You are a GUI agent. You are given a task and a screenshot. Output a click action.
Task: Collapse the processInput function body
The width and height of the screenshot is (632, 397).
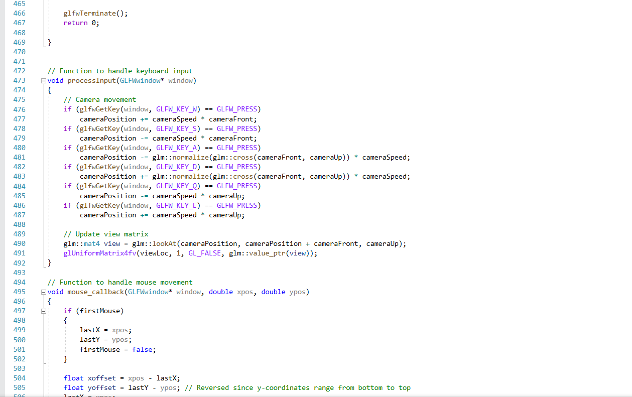43,80
